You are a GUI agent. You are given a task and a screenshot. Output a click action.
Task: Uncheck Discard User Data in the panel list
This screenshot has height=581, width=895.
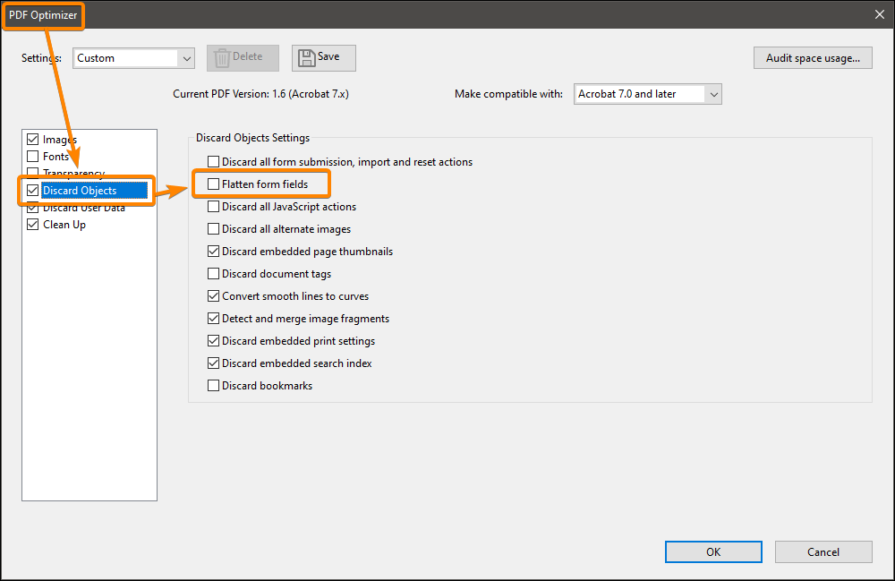tap(32, 207)
